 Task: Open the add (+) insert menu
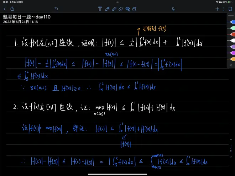coord(217,9)
